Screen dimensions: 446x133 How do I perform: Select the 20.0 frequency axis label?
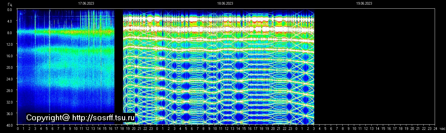point(9,67)
